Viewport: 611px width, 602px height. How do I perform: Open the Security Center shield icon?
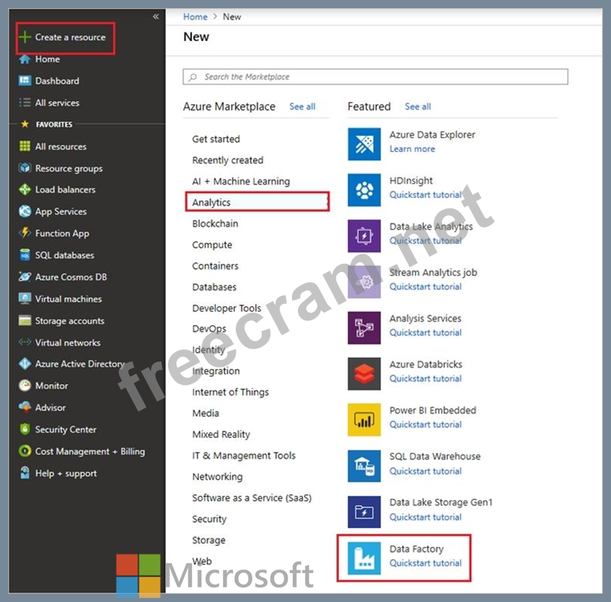click(x=25, y=429)
